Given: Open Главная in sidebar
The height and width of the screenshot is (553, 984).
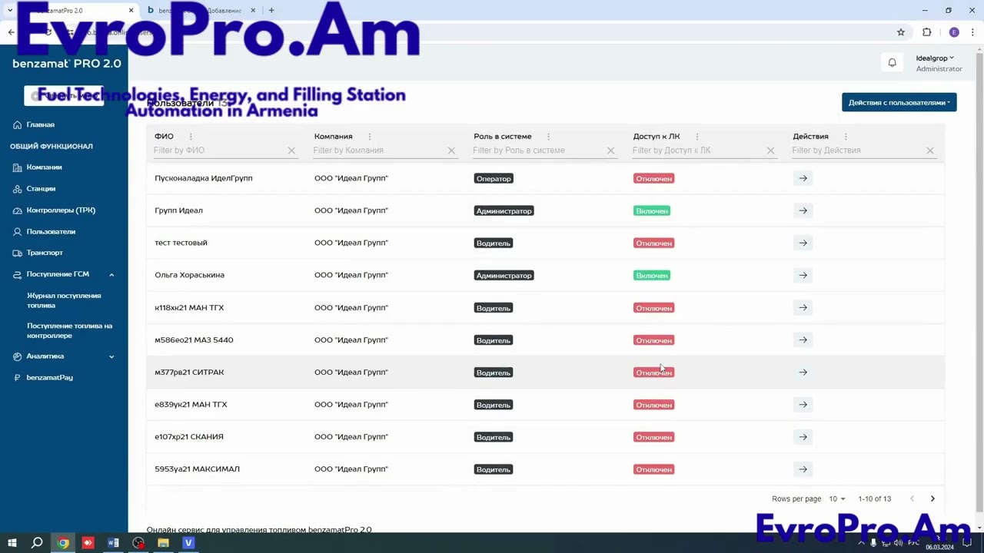Looking at the screenshot, I should (40, 124).
